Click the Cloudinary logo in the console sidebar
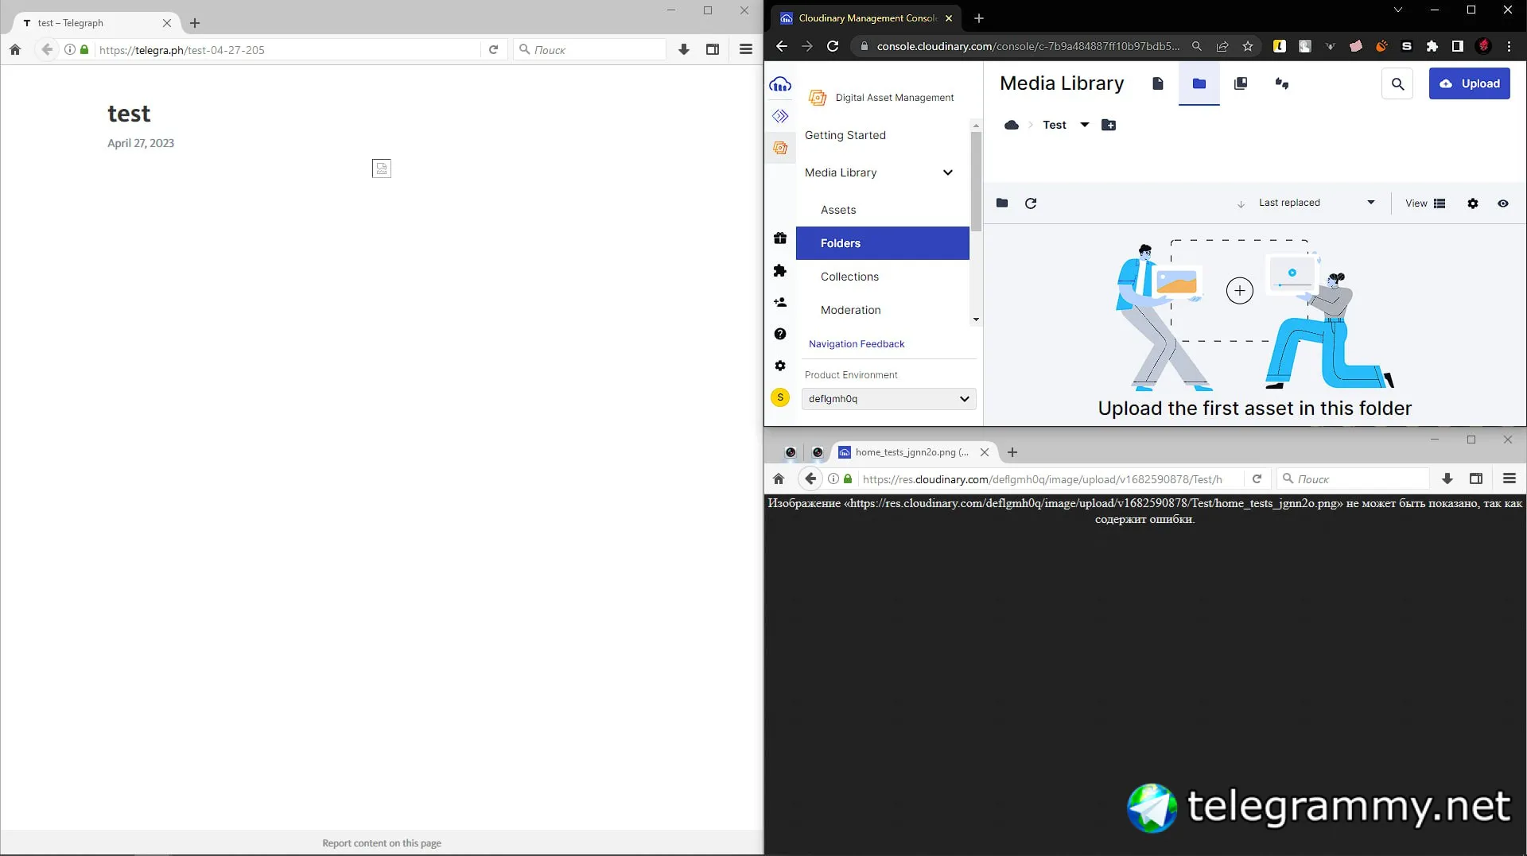This screenshot has height=856, width=1527. tap(780, 84)
